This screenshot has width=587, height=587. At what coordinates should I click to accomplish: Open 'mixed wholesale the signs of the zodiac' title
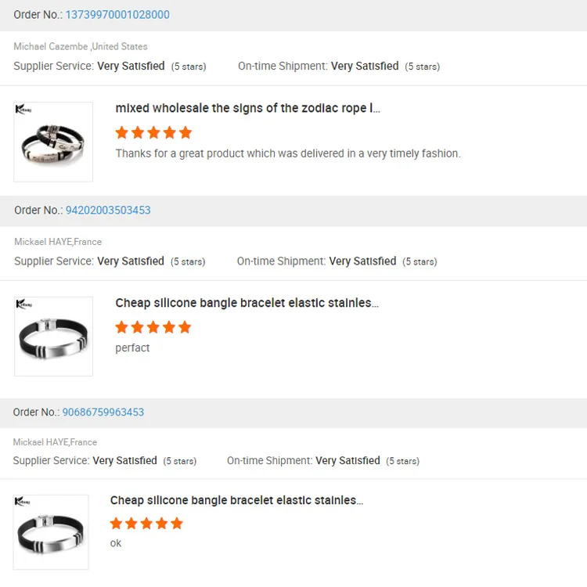coord(247,108)
